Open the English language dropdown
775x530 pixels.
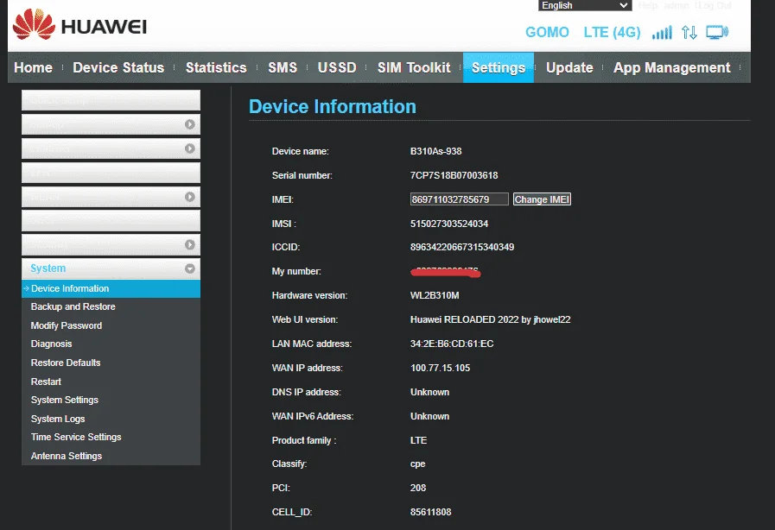[585, 5]
